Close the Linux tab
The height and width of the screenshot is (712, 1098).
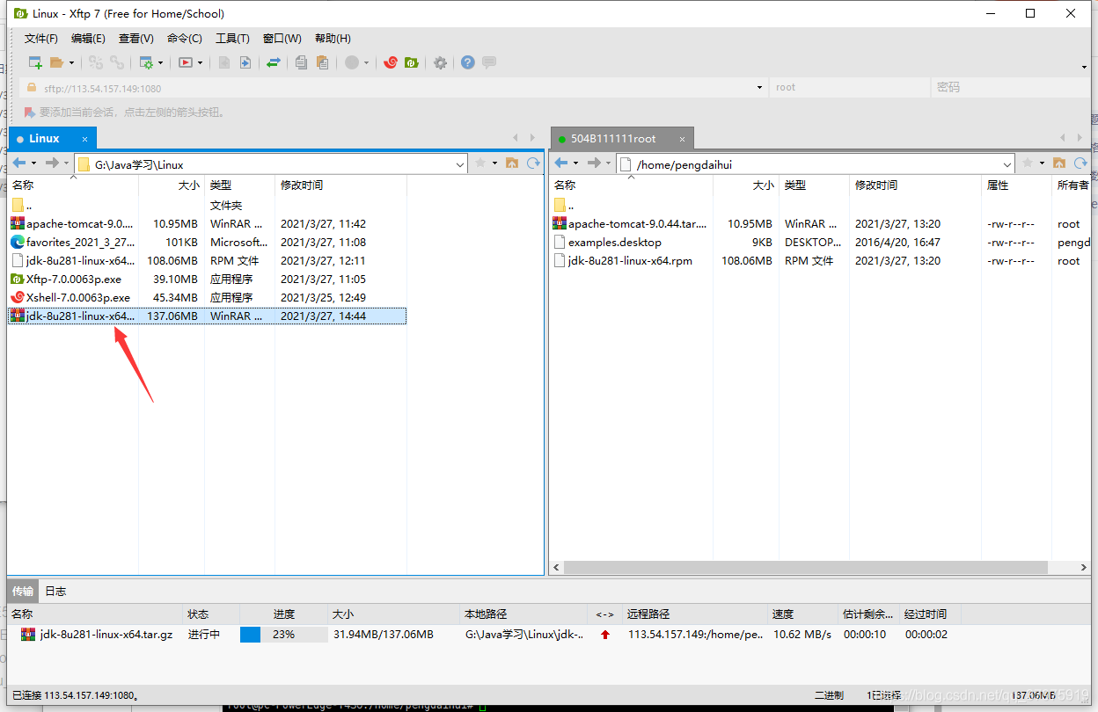(x=85, y=139)
